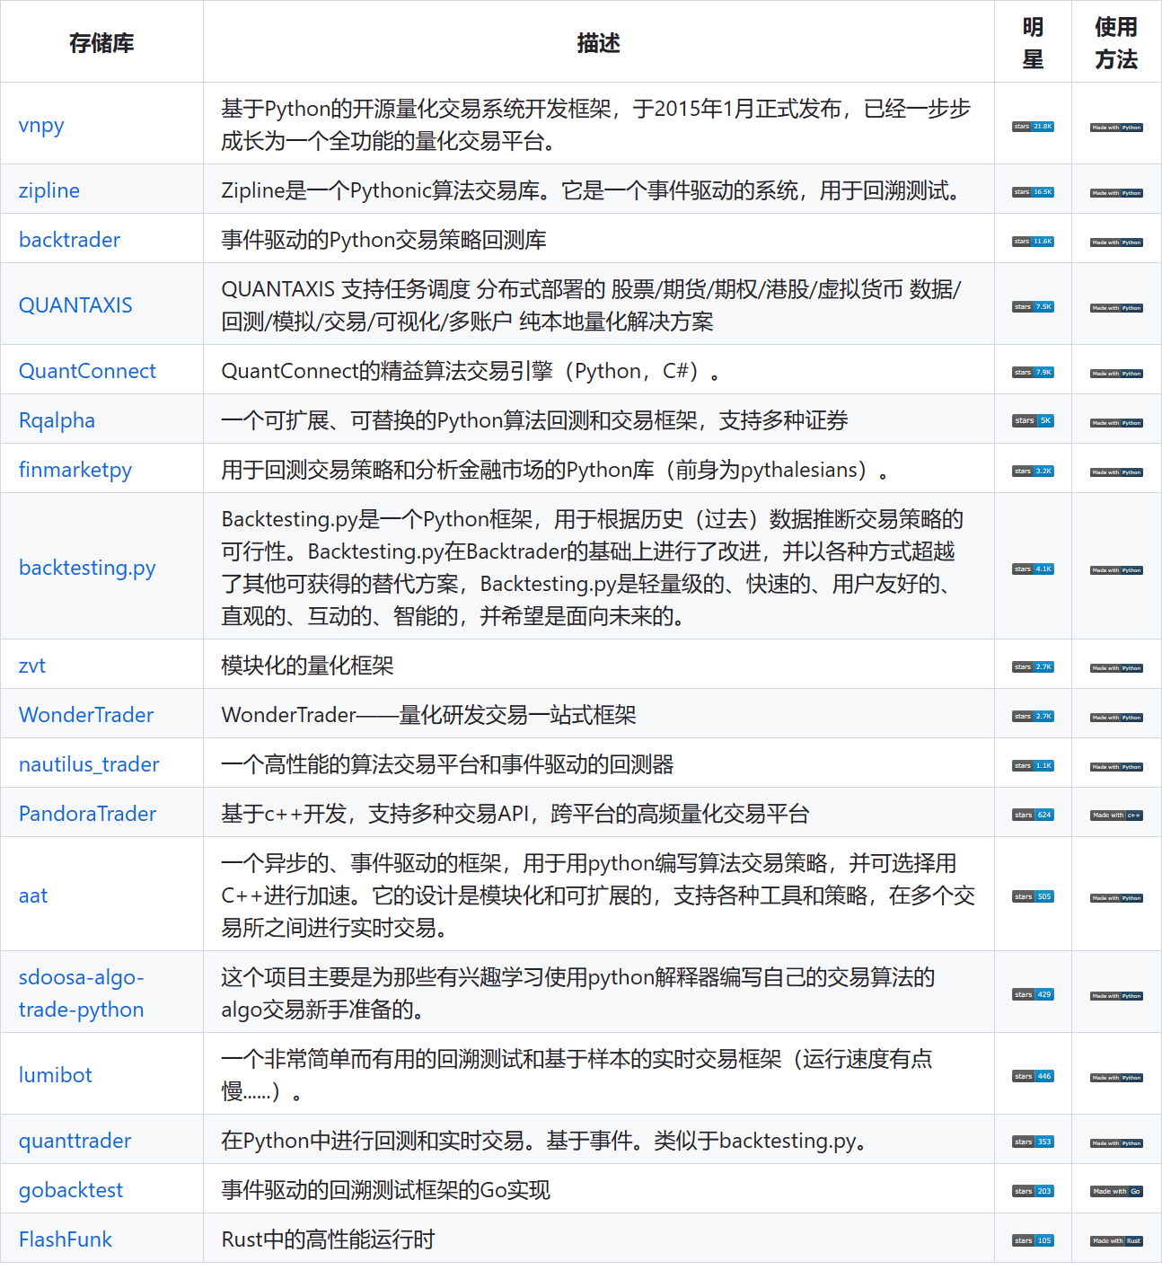Image resolution: width=1162 pixels, height=1270 pixels.
Task: Click the Made with Python badge for quanttrader
Action: [1116, 1143]
